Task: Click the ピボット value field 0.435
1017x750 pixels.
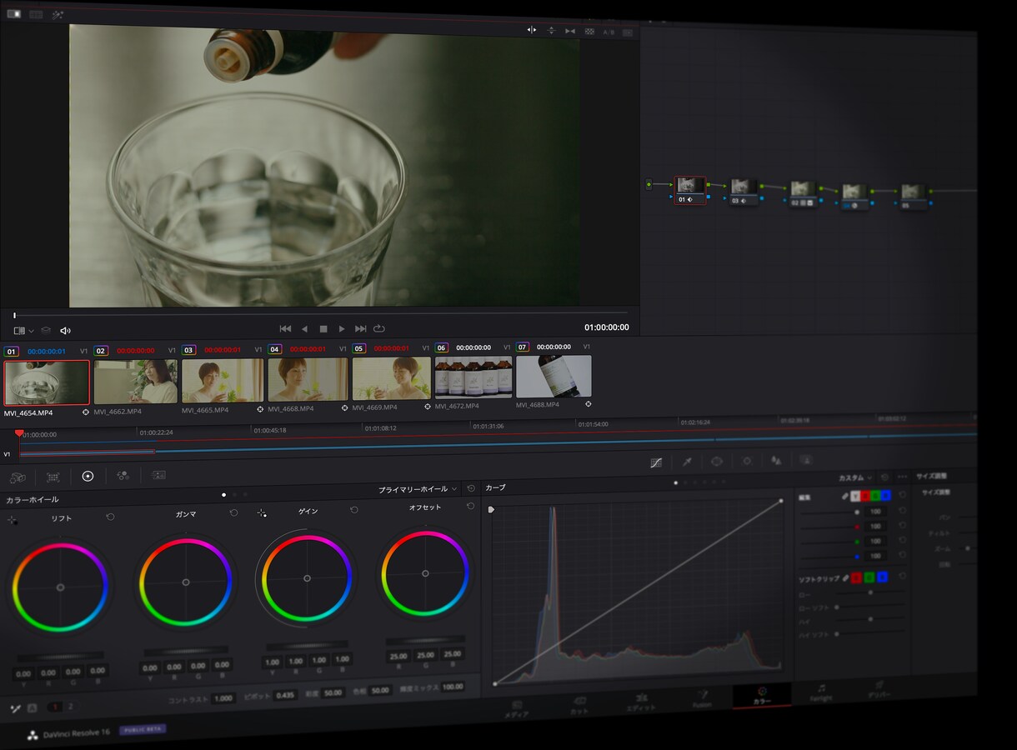Action: point(285,695)
